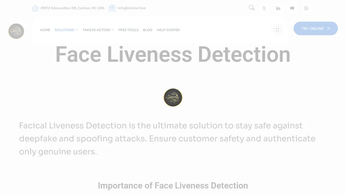Open the YouTube social icon
Screen dimensions: 346x195
click(x=292, y=8)
